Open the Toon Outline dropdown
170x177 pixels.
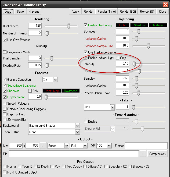(77, 132)
